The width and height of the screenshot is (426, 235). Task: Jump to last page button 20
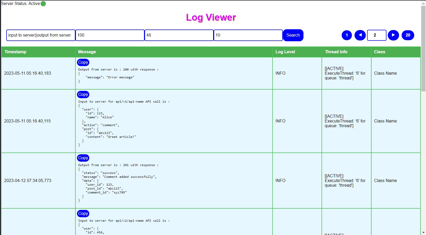pos(408,35)
